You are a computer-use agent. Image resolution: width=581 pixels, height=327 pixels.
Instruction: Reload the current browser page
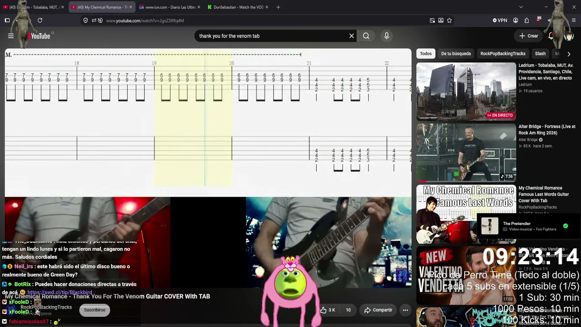[40, 20]
